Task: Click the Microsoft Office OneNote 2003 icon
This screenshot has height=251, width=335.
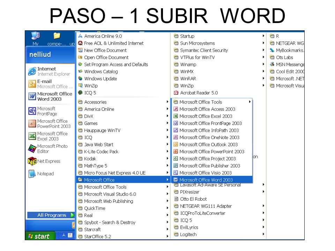Action: [176, 137]
